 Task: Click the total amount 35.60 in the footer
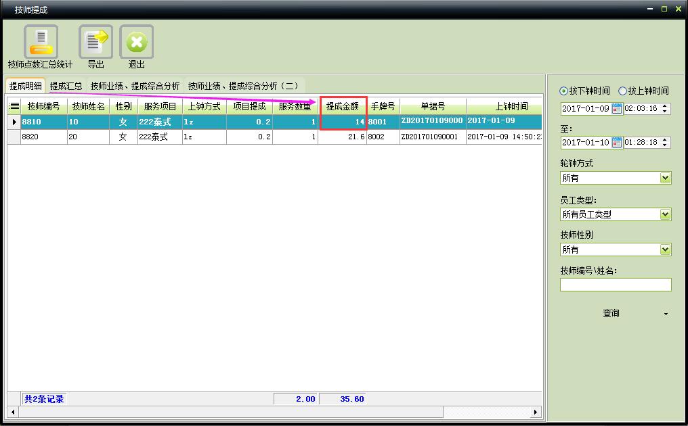[342, 399]
